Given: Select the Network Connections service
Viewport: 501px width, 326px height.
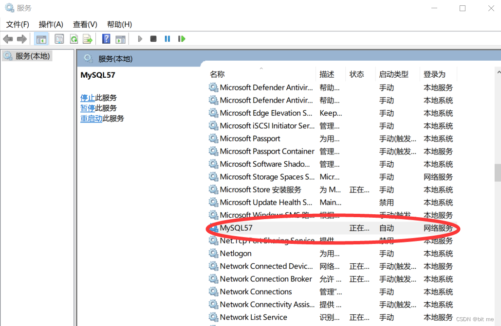Looking at the screenshot, I should click(332, 292).
